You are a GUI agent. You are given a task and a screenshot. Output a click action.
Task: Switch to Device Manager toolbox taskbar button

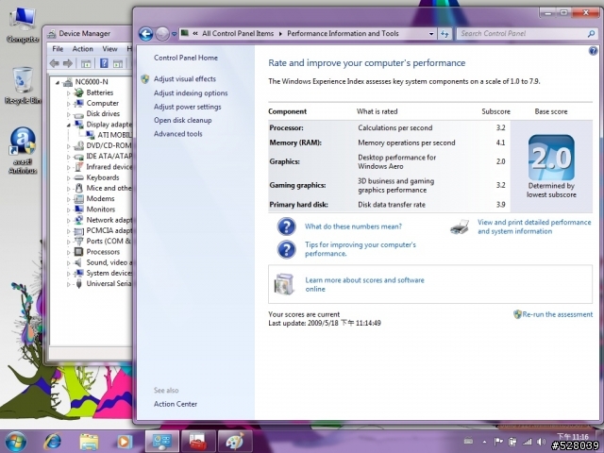point(198,442)
